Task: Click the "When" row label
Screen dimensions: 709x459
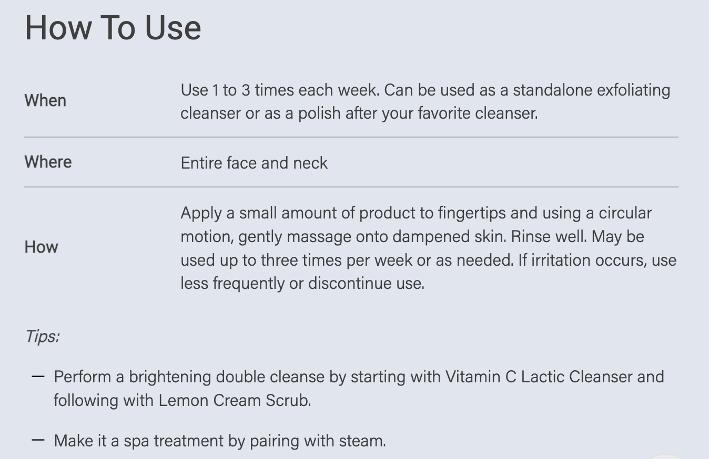Action: (45, 100)
